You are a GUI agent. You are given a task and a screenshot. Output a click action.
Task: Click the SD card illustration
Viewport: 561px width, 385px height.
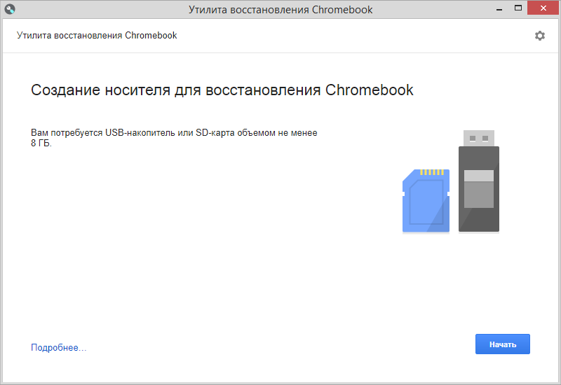click(426, 201)
